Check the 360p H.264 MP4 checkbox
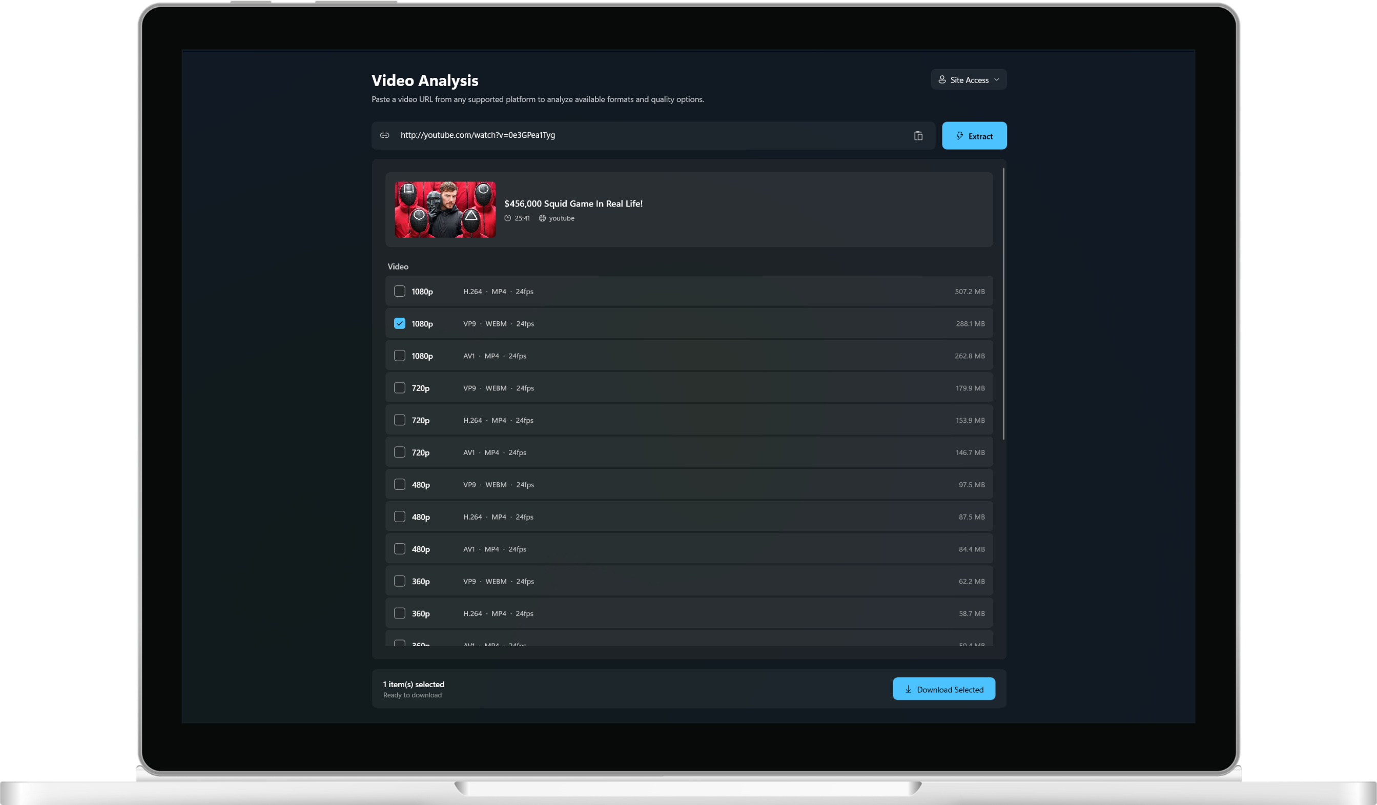The width and height of the screenshot is (1377, 805). [x=399, y=613]
